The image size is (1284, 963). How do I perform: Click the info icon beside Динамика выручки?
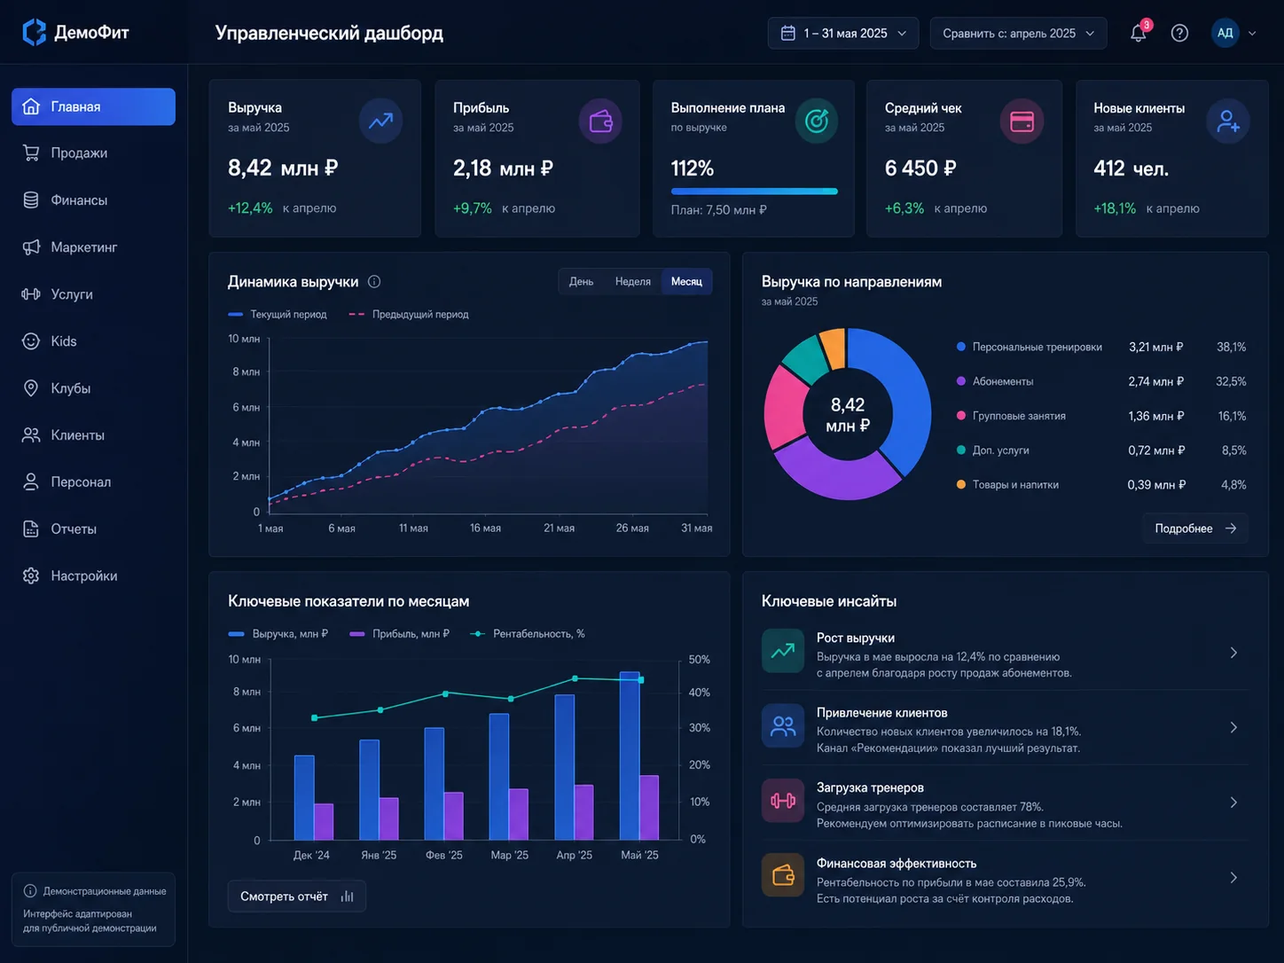tap(374, 282)
